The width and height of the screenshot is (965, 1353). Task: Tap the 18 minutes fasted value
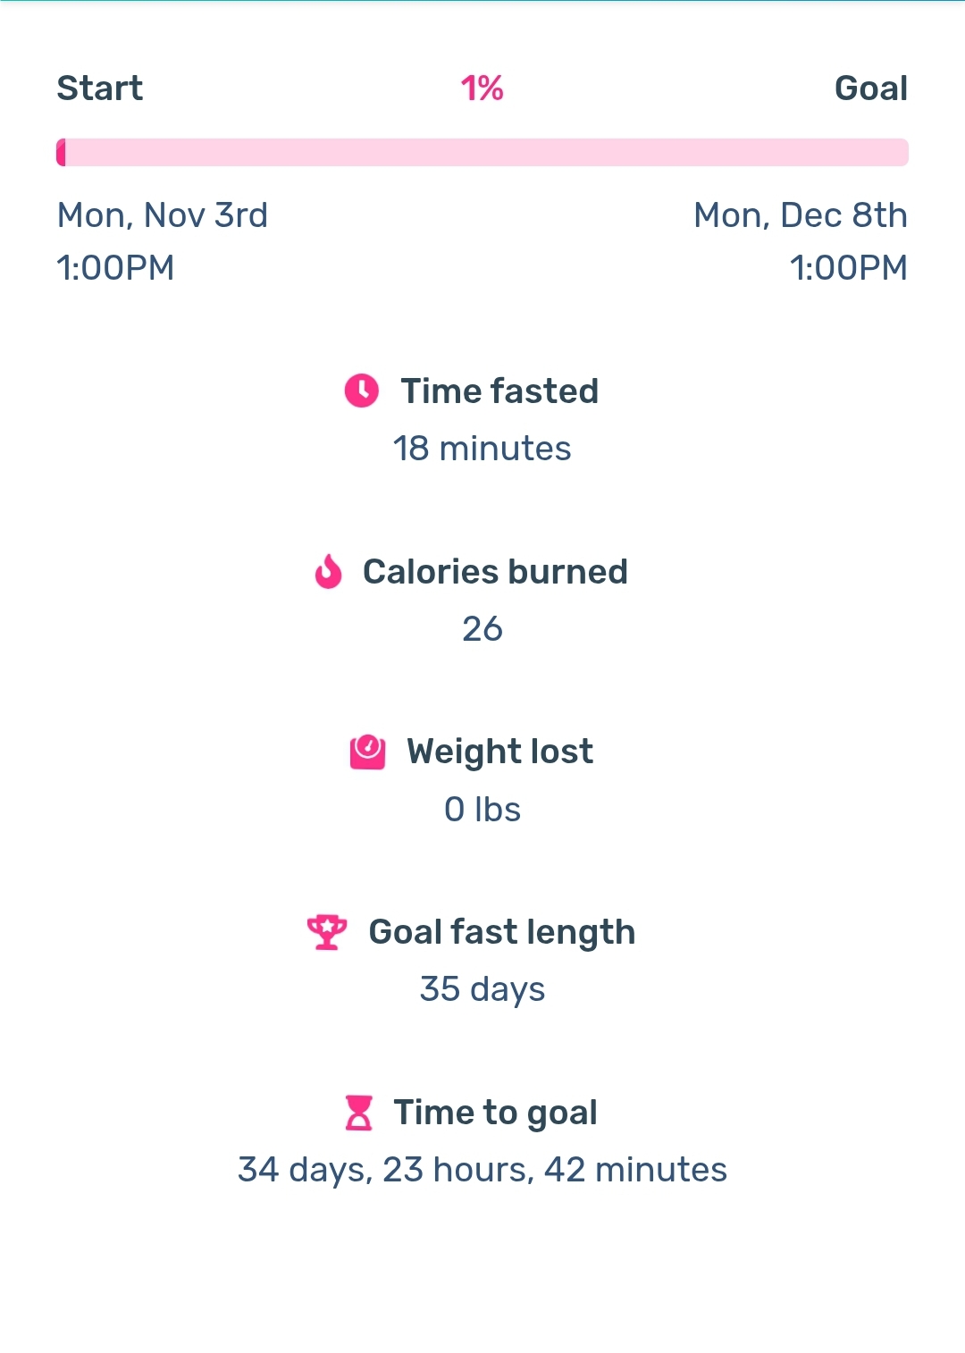(482, 449)
